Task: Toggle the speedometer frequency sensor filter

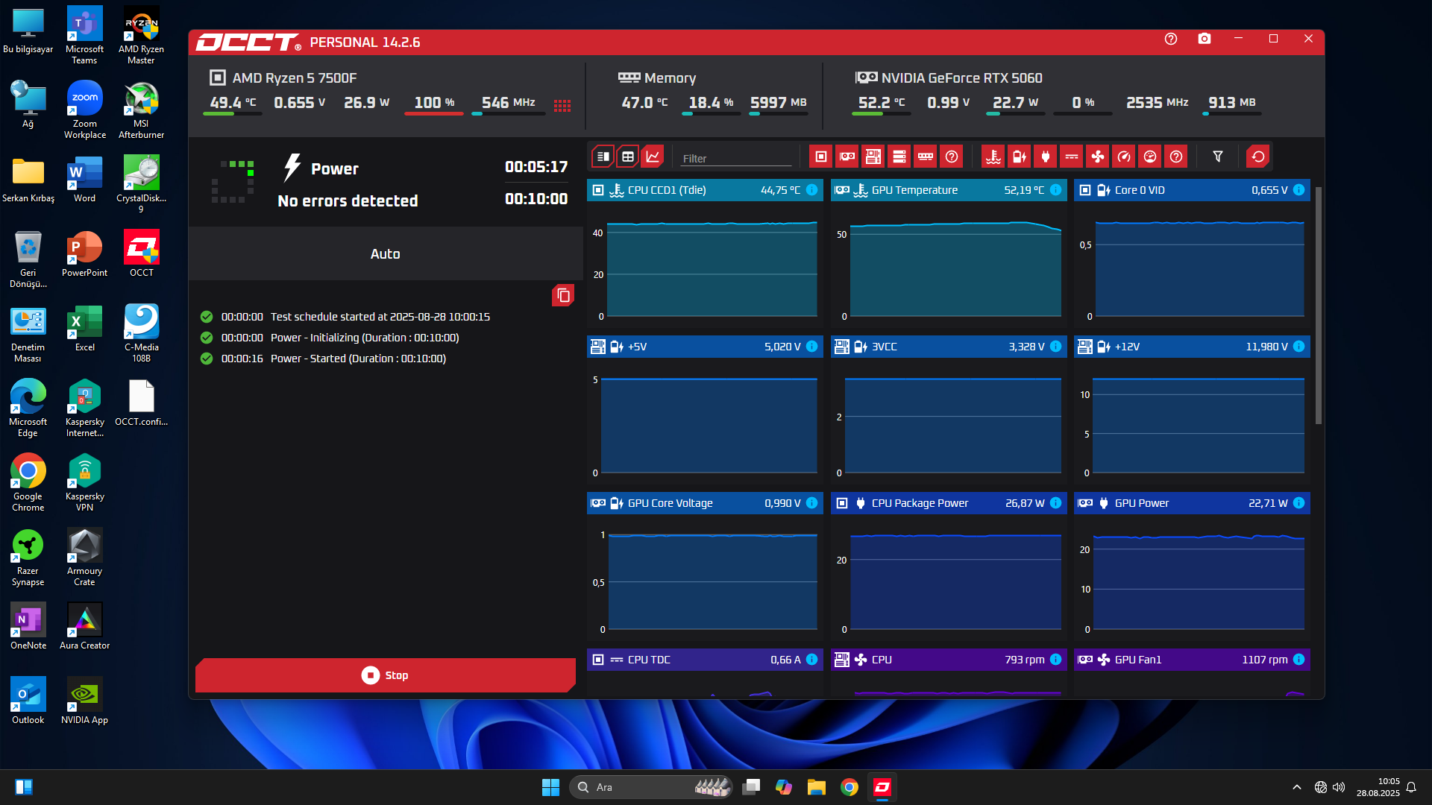Action: tap(1123, 157)
